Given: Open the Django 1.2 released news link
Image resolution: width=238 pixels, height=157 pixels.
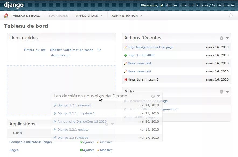Looking at the screenshot, I should [73, 138].
